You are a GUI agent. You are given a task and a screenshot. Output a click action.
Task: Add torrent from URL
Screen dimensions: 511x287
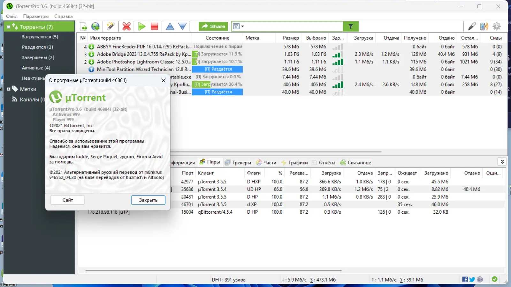point(96,26)
